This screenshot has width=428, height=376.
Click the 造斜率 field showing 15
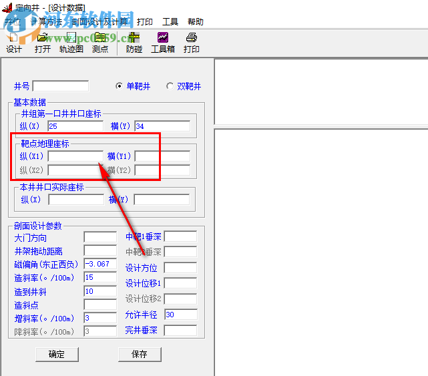coord(100,277)
